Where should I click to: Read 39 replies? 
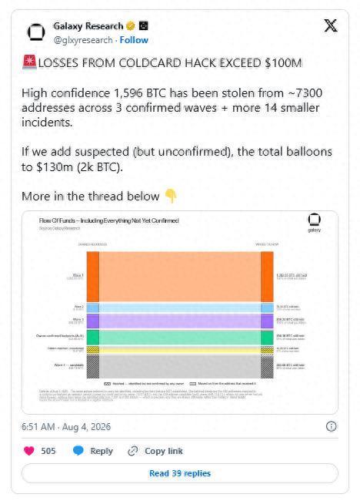[x=180, y=473]
